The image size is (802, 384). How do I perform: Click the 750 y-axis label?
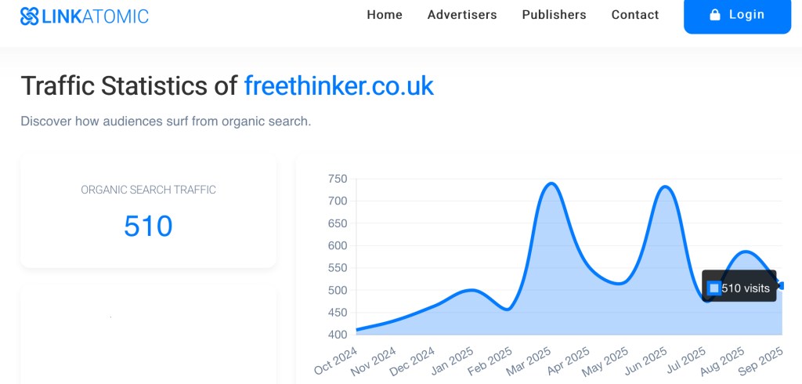[x=338, y=179]
